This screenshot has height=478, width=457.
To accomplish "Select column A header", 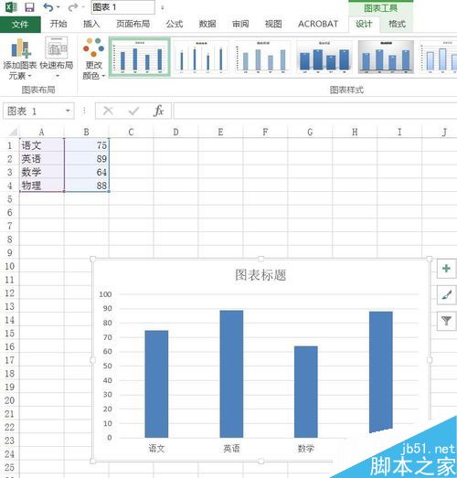I will pos(42,132).
